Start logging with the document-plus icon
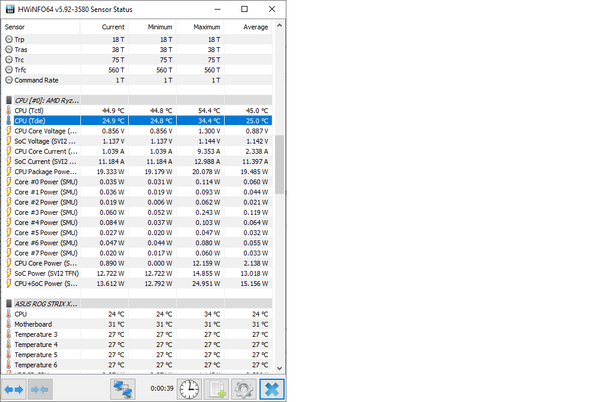 pos(216,389)
